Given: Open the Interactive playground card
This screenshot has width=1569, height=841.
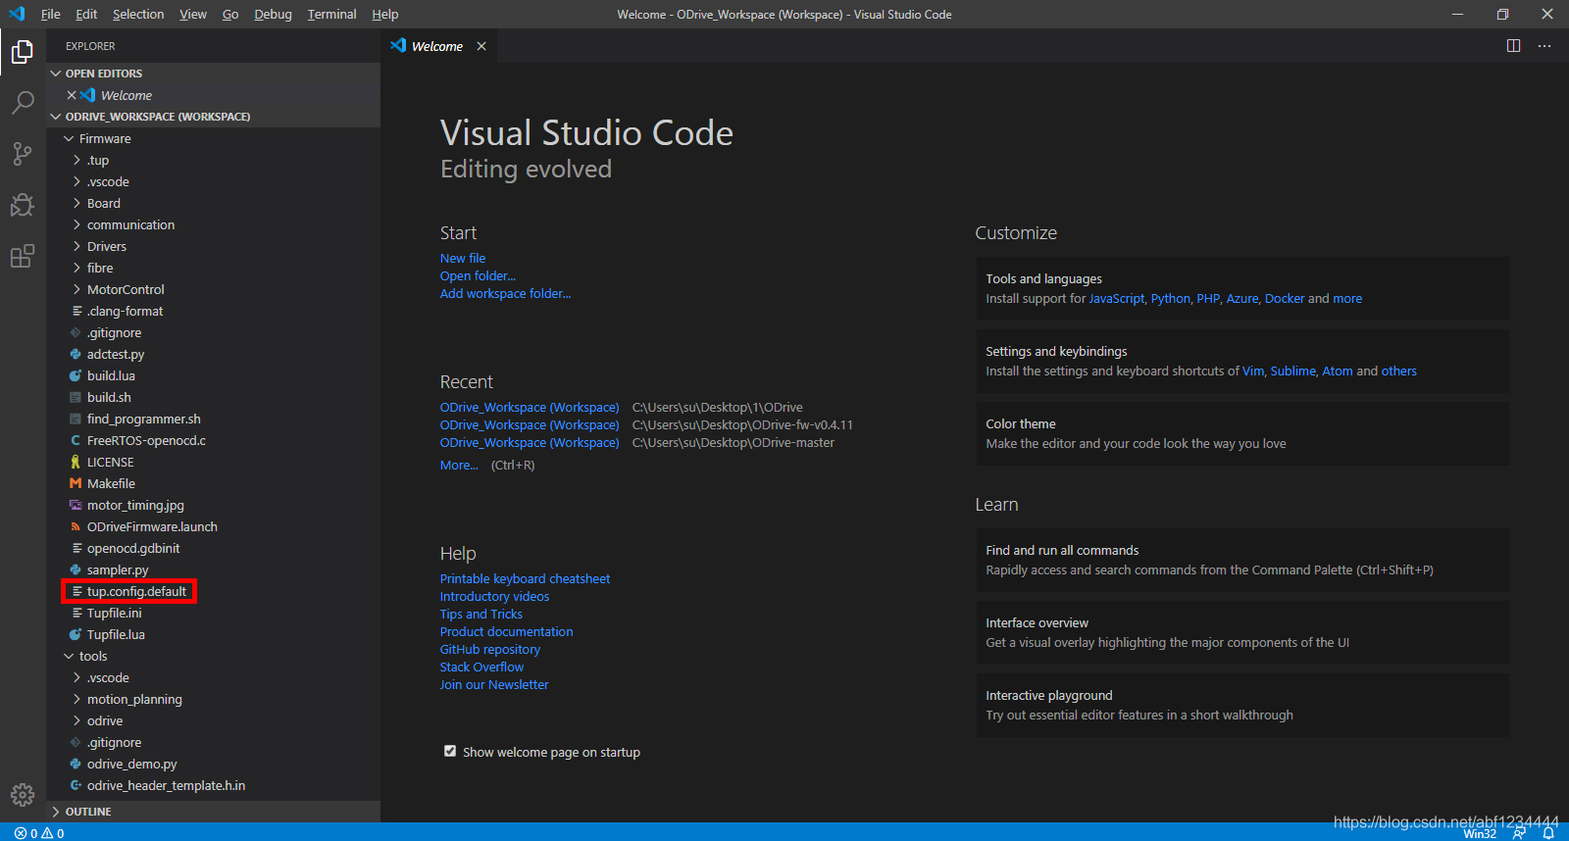Looking at the screenshot, I should [1242, 705].
